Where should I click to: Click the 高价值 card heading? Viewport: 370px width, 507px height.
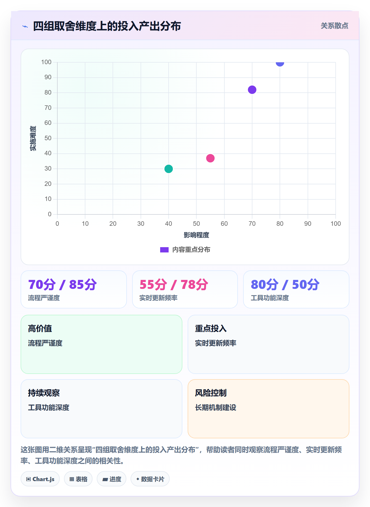40,328
